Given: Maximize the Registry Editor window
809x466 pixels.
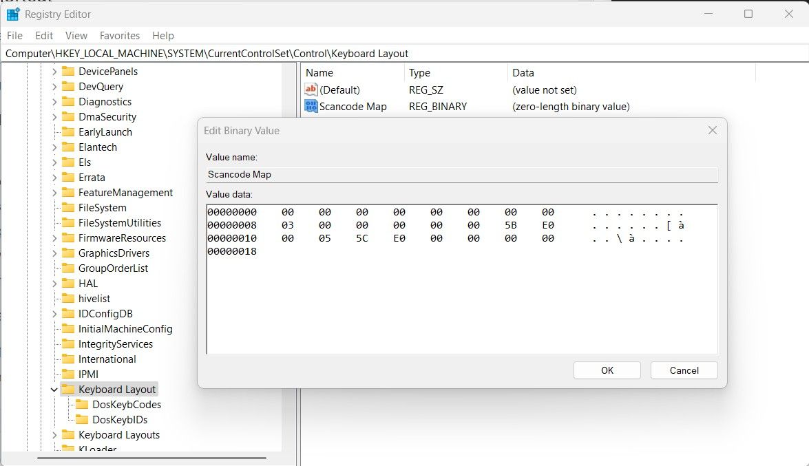Looking at the screenshot, I should [748, 14].
